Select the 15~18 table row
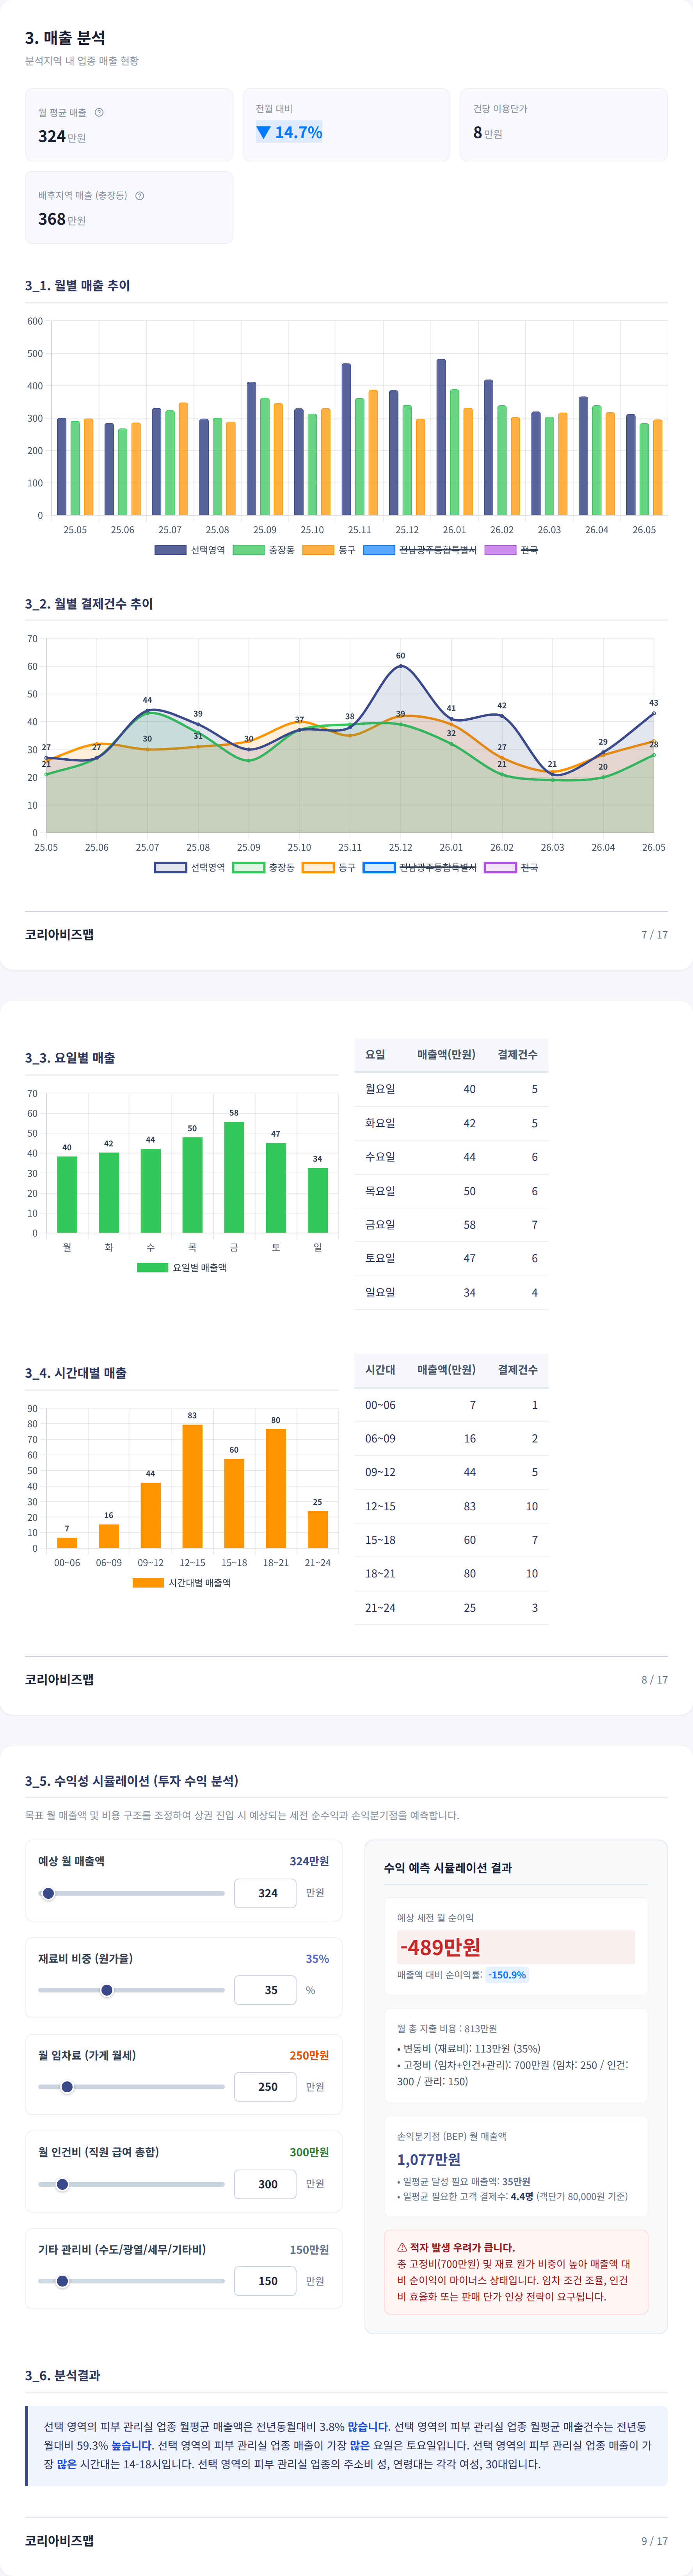The image size is (693, 2576). (451, 1540)
